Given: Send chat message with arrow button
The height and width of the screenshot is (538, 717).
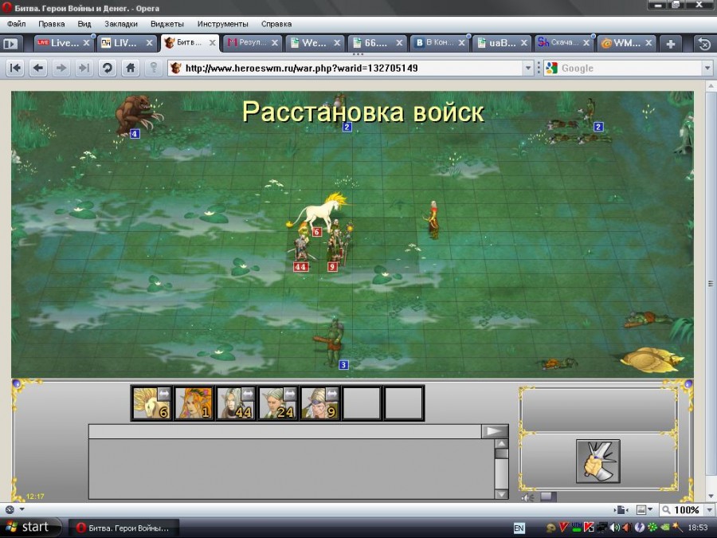Looking at the screenshot, I should click(494, 431).
